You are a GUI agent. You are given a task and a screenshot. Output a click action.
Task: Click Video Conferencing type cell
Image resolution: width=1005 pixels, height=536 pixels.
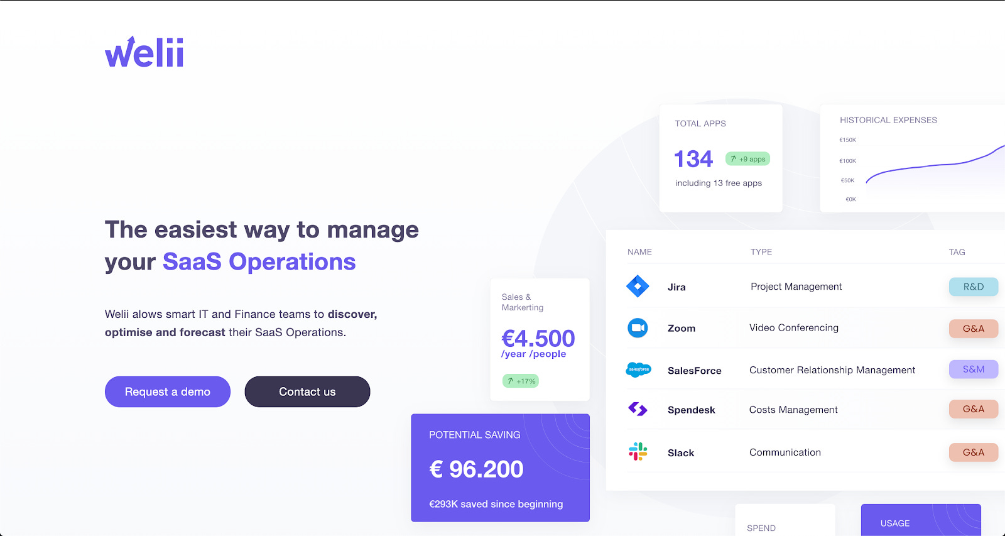(794, 328)
